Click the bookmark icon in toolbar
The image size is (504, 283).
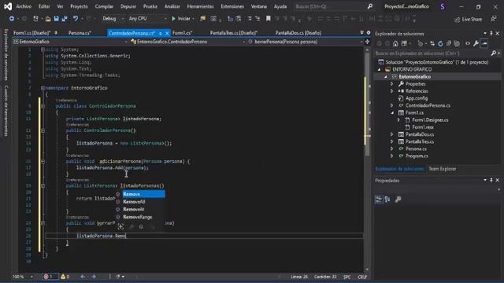pos(268,19)
